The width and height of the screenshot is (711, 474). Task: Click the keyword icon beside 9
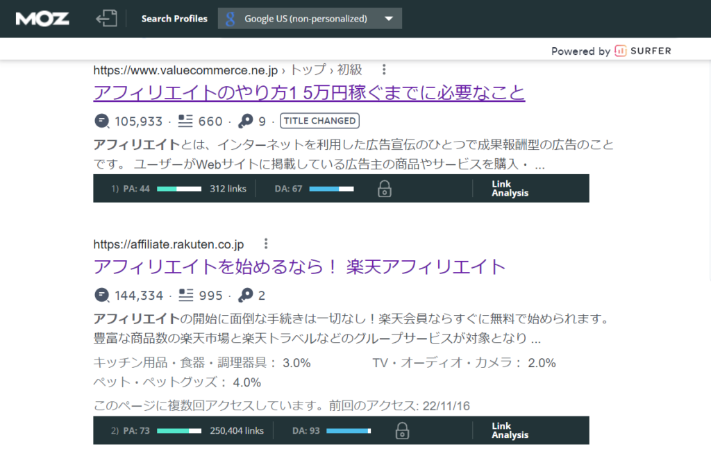click(245, 121)
